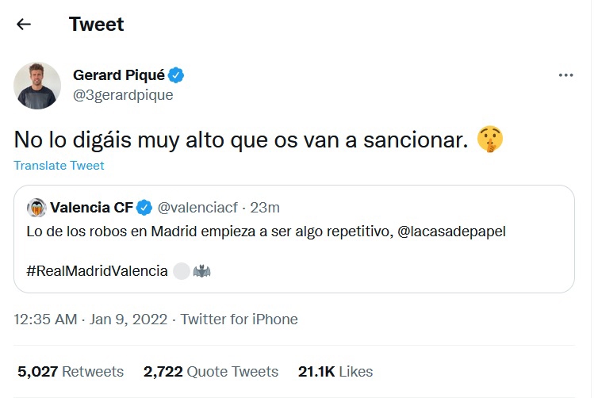Open the Gerard Piqué display name link
Viewport: 598px width, 398px height.
(118, 75)
